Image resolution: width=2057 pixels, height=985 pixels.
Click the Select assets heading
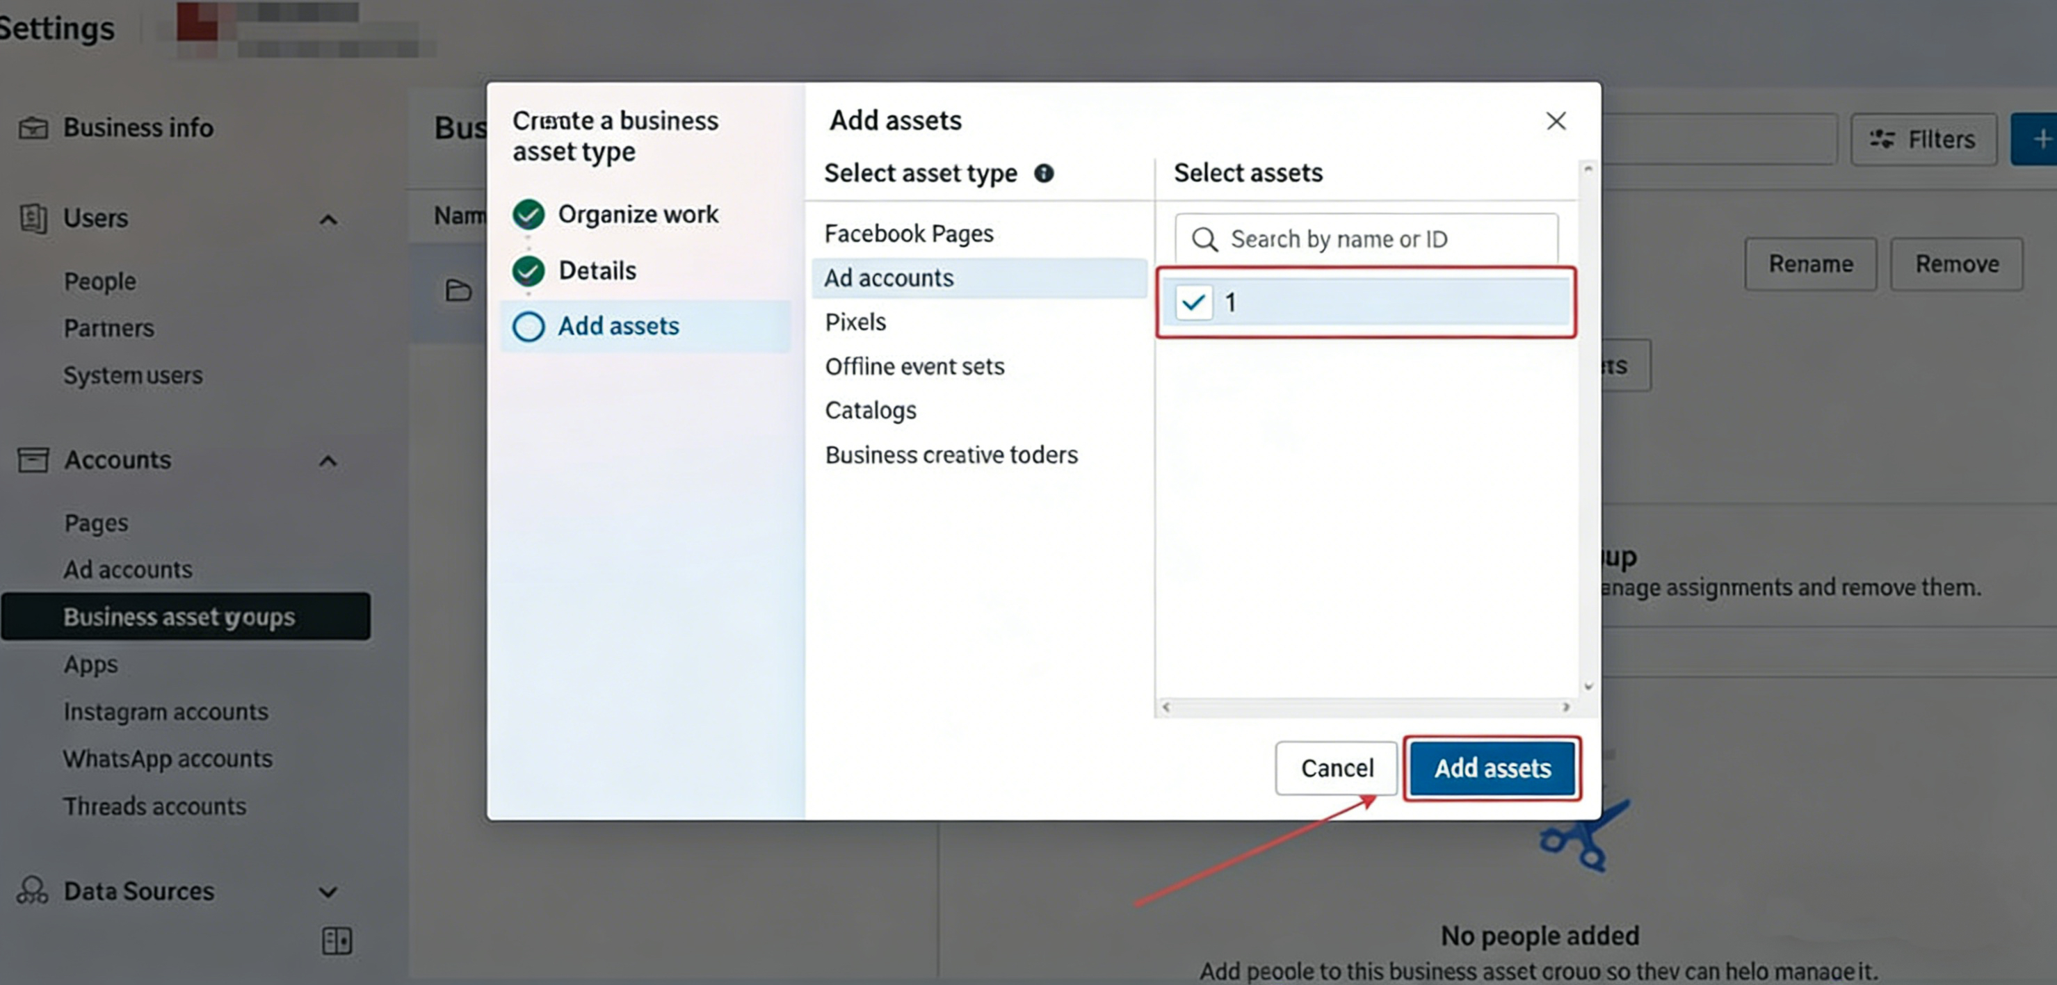tap(1248, 172)
